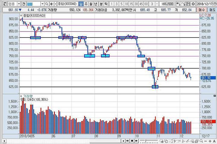Click the bar count field showing 165
The image size is (217, 144).
point(163,4)
